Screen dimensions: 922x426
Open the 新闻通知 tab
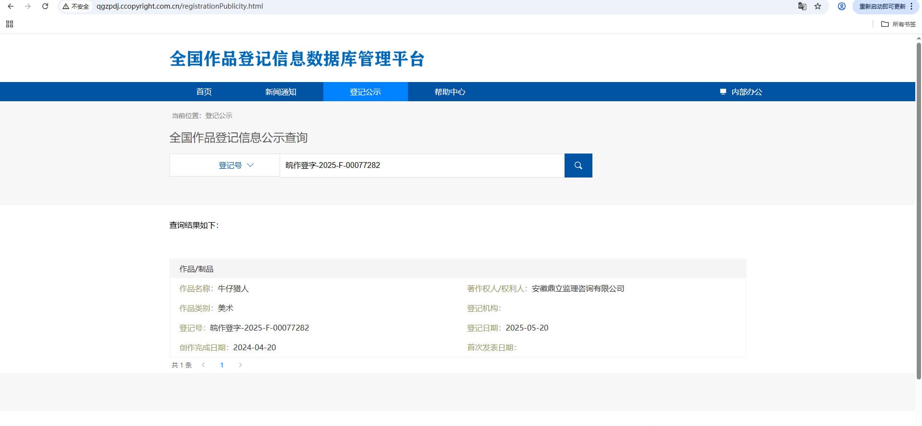coord(281,92)
